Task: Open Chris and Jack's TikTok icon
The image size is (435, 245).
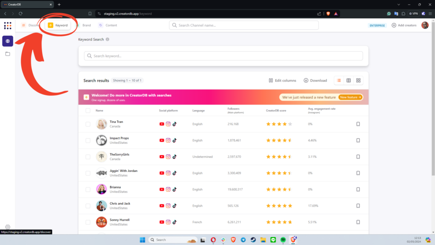Action: [x=175, y=206]
